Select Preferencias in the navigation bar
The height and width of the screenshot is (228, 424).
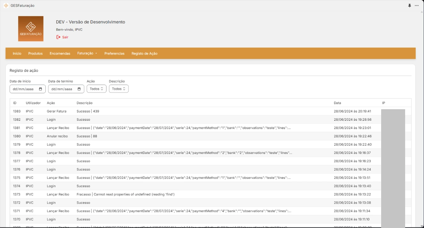point(114,53)
